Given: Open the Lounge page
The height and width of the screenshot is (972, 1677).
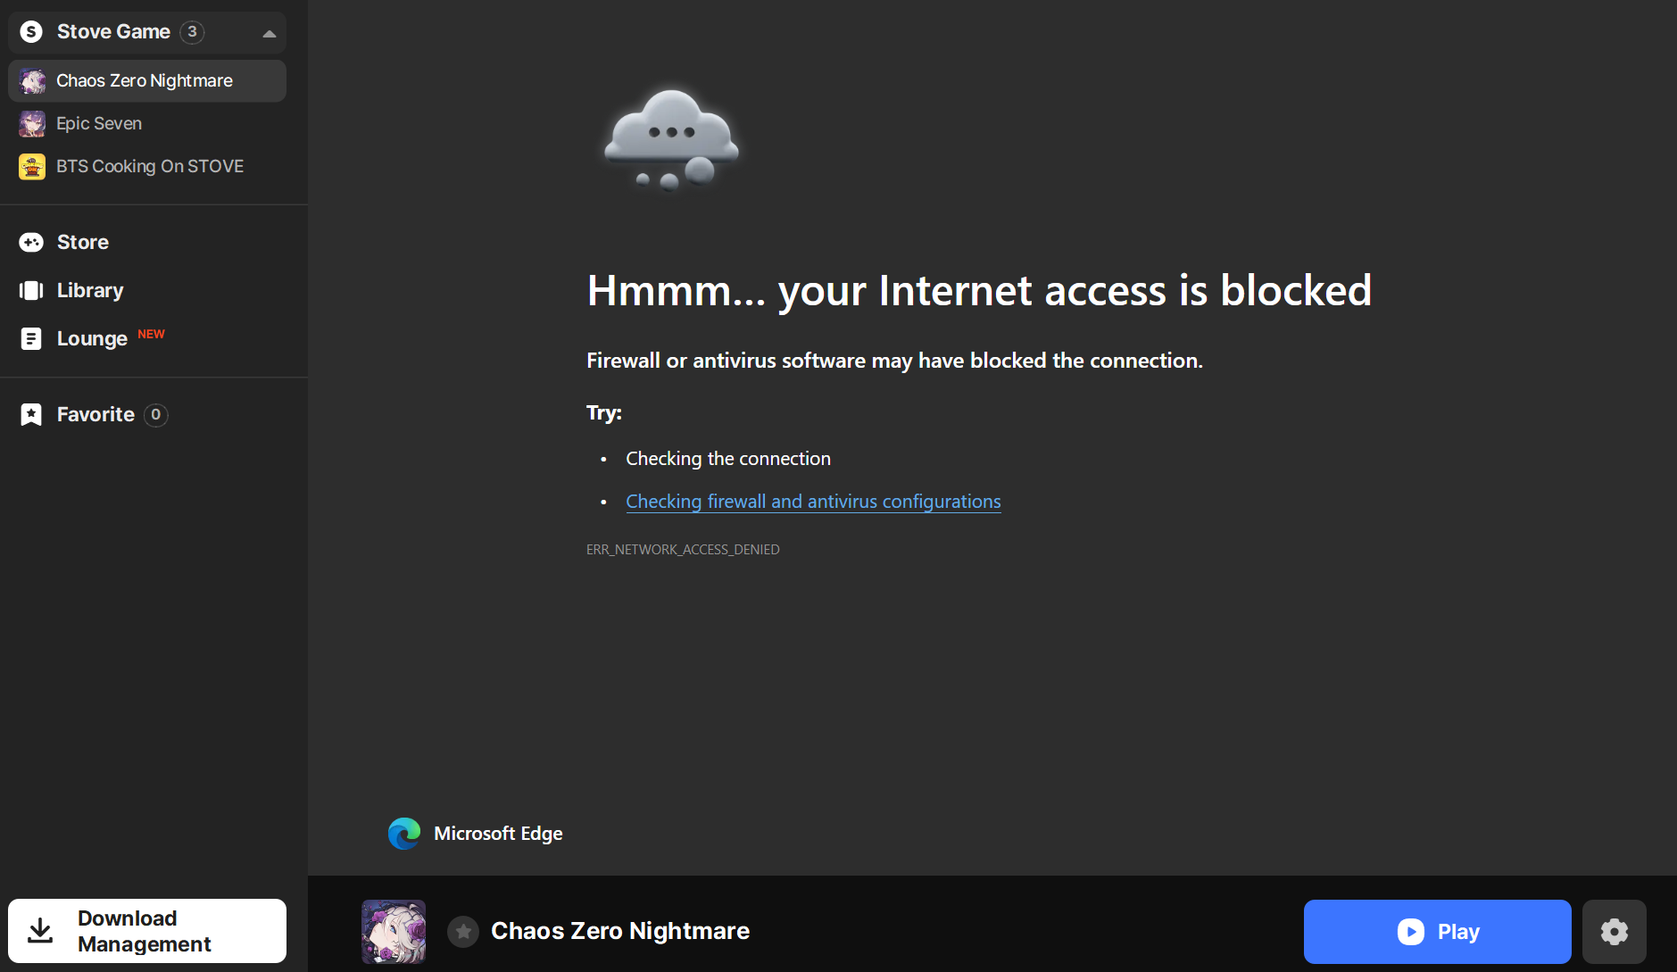Looking at the screenshot, I should [92, 338].
